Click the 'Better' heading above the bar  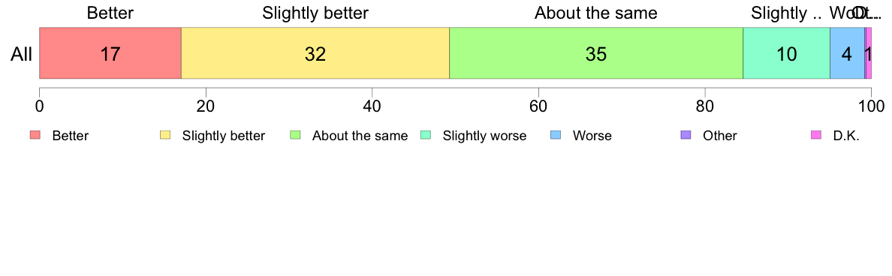[x=110, y=13]
